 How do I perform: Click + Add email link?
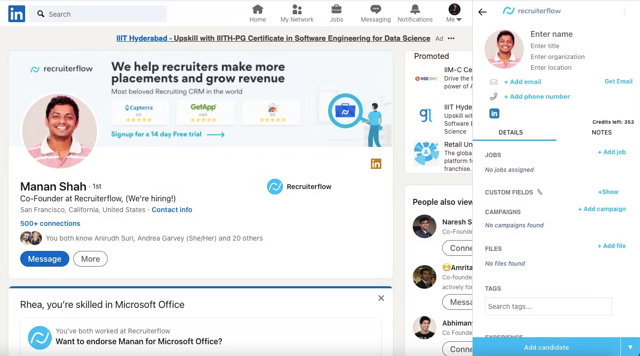point(522,82)
